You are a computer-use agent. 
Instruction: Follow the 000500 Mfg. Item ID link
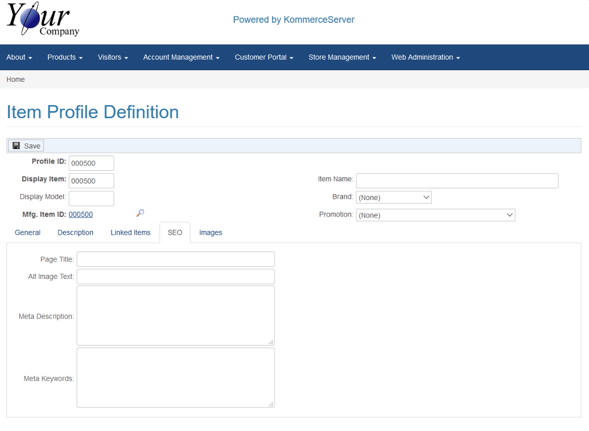click(x=81, y=215)
